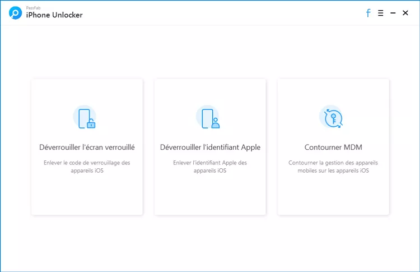The width and height of the screenshot is (420, 272).
Task: Open the hamburger menu in title bar
Action: click(381, 13)
